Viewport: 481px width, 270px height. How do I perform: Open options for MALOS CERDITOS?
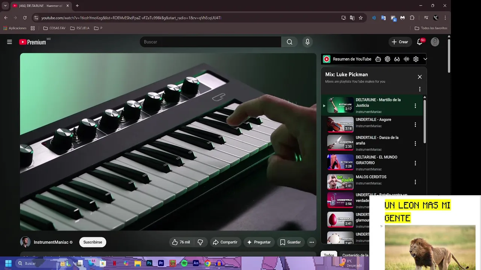click(x=415, y=182)
